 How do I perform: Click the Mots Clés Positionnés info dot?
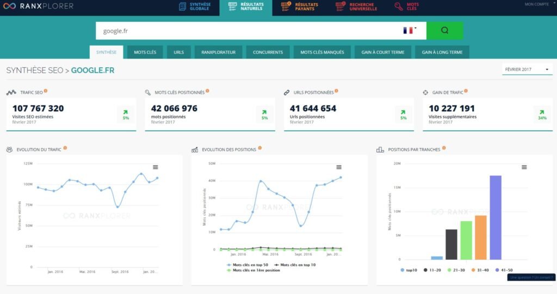207,91
